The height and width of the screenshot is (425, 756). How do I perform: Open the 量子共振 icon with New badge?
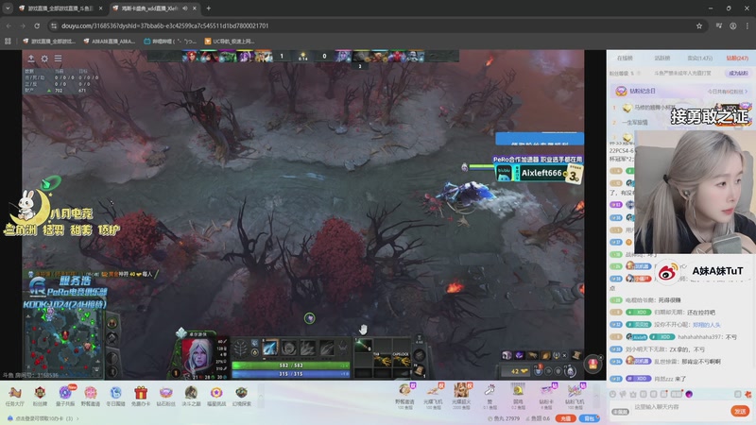[65, 397]
